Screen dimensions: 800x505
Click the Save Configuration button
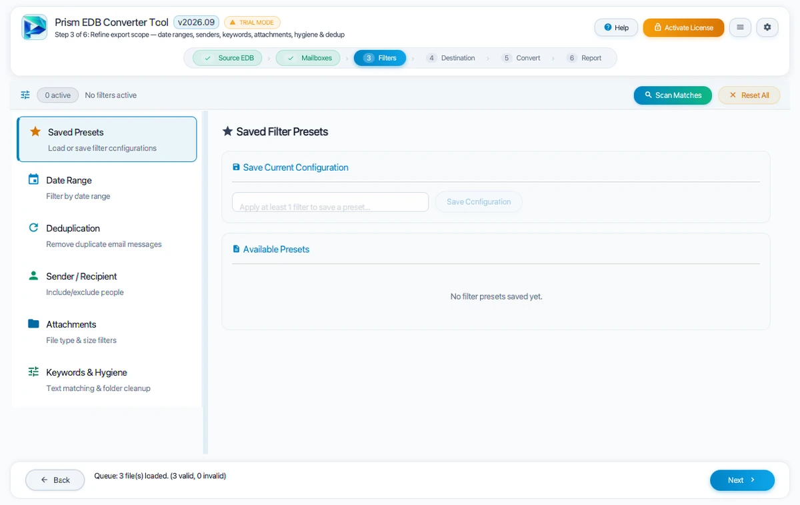tap(479, 202)
